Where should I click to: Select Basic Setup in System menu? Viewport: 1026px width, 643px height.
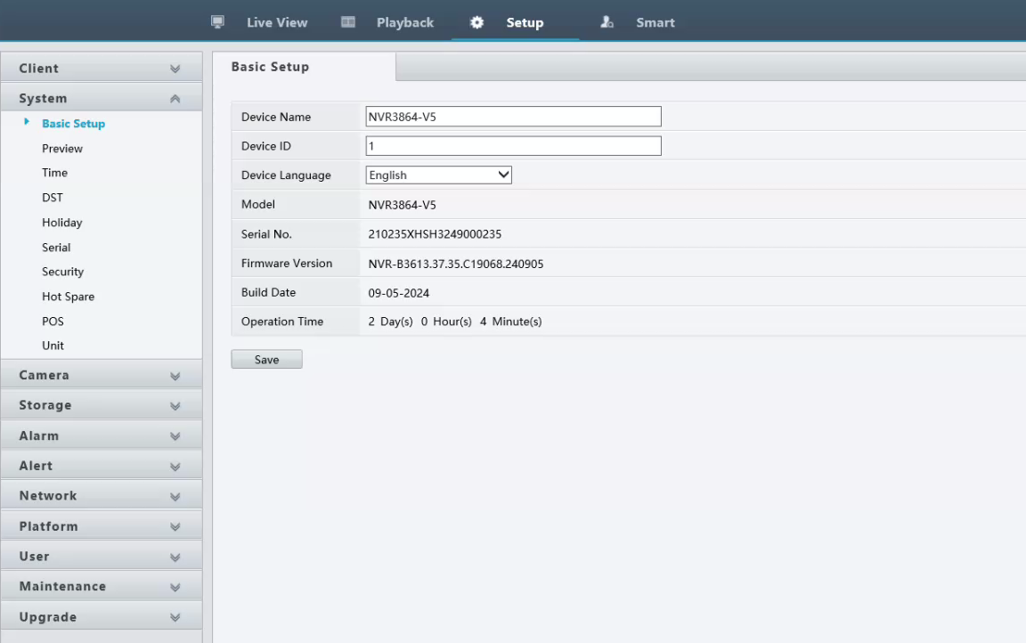click(x=73, y=124)
